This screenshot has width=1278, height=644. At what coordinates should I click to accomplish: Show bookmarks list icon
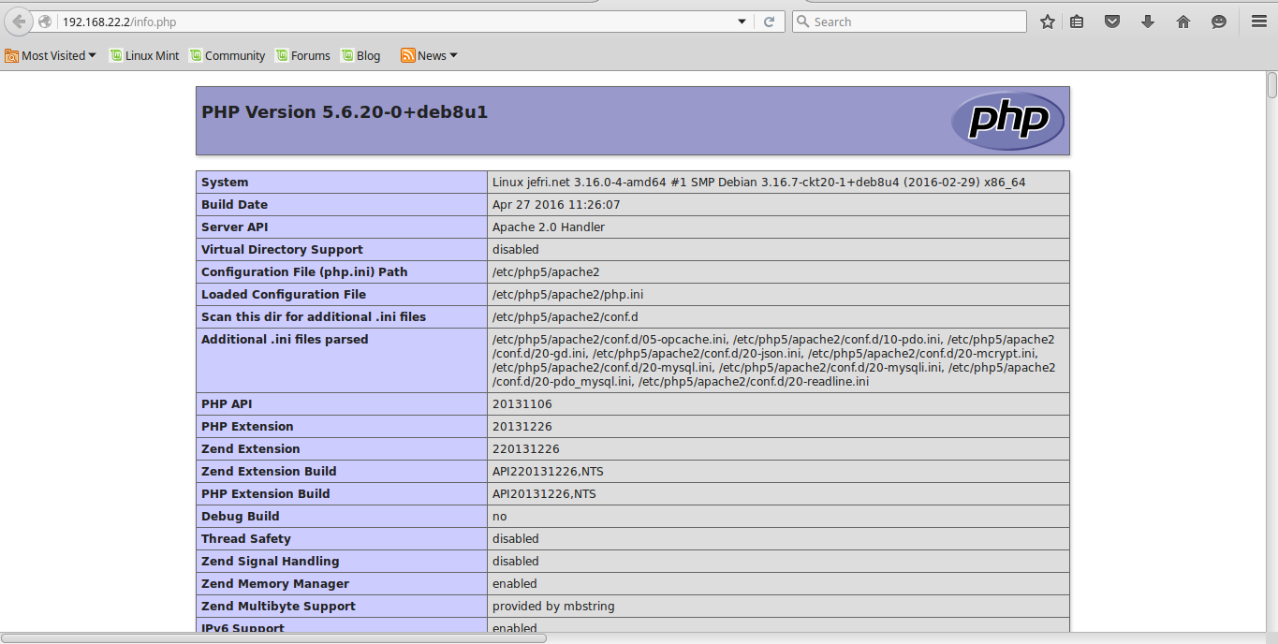click(x=1078, y=22)
